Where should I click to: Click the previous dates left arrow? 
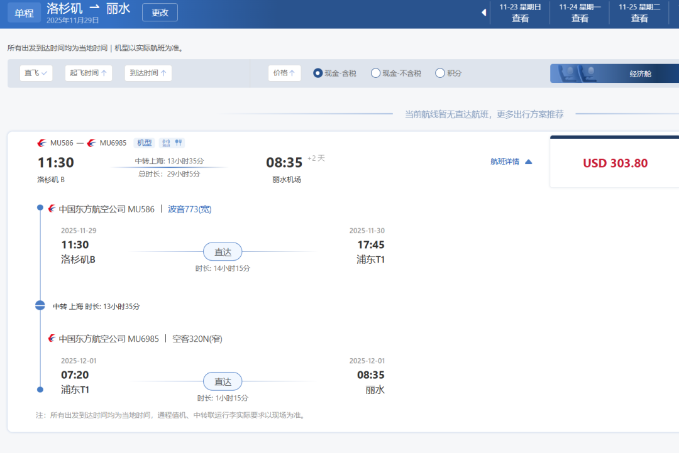point(483,13)
